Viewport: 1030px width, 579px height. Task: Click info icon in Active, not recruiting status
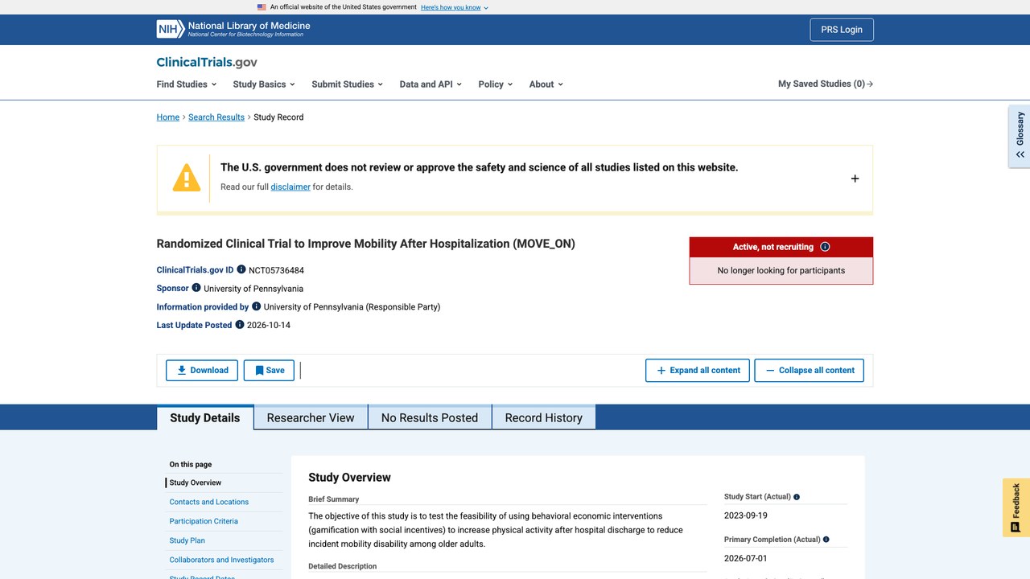pyautogui.click(x=825, y=247)
